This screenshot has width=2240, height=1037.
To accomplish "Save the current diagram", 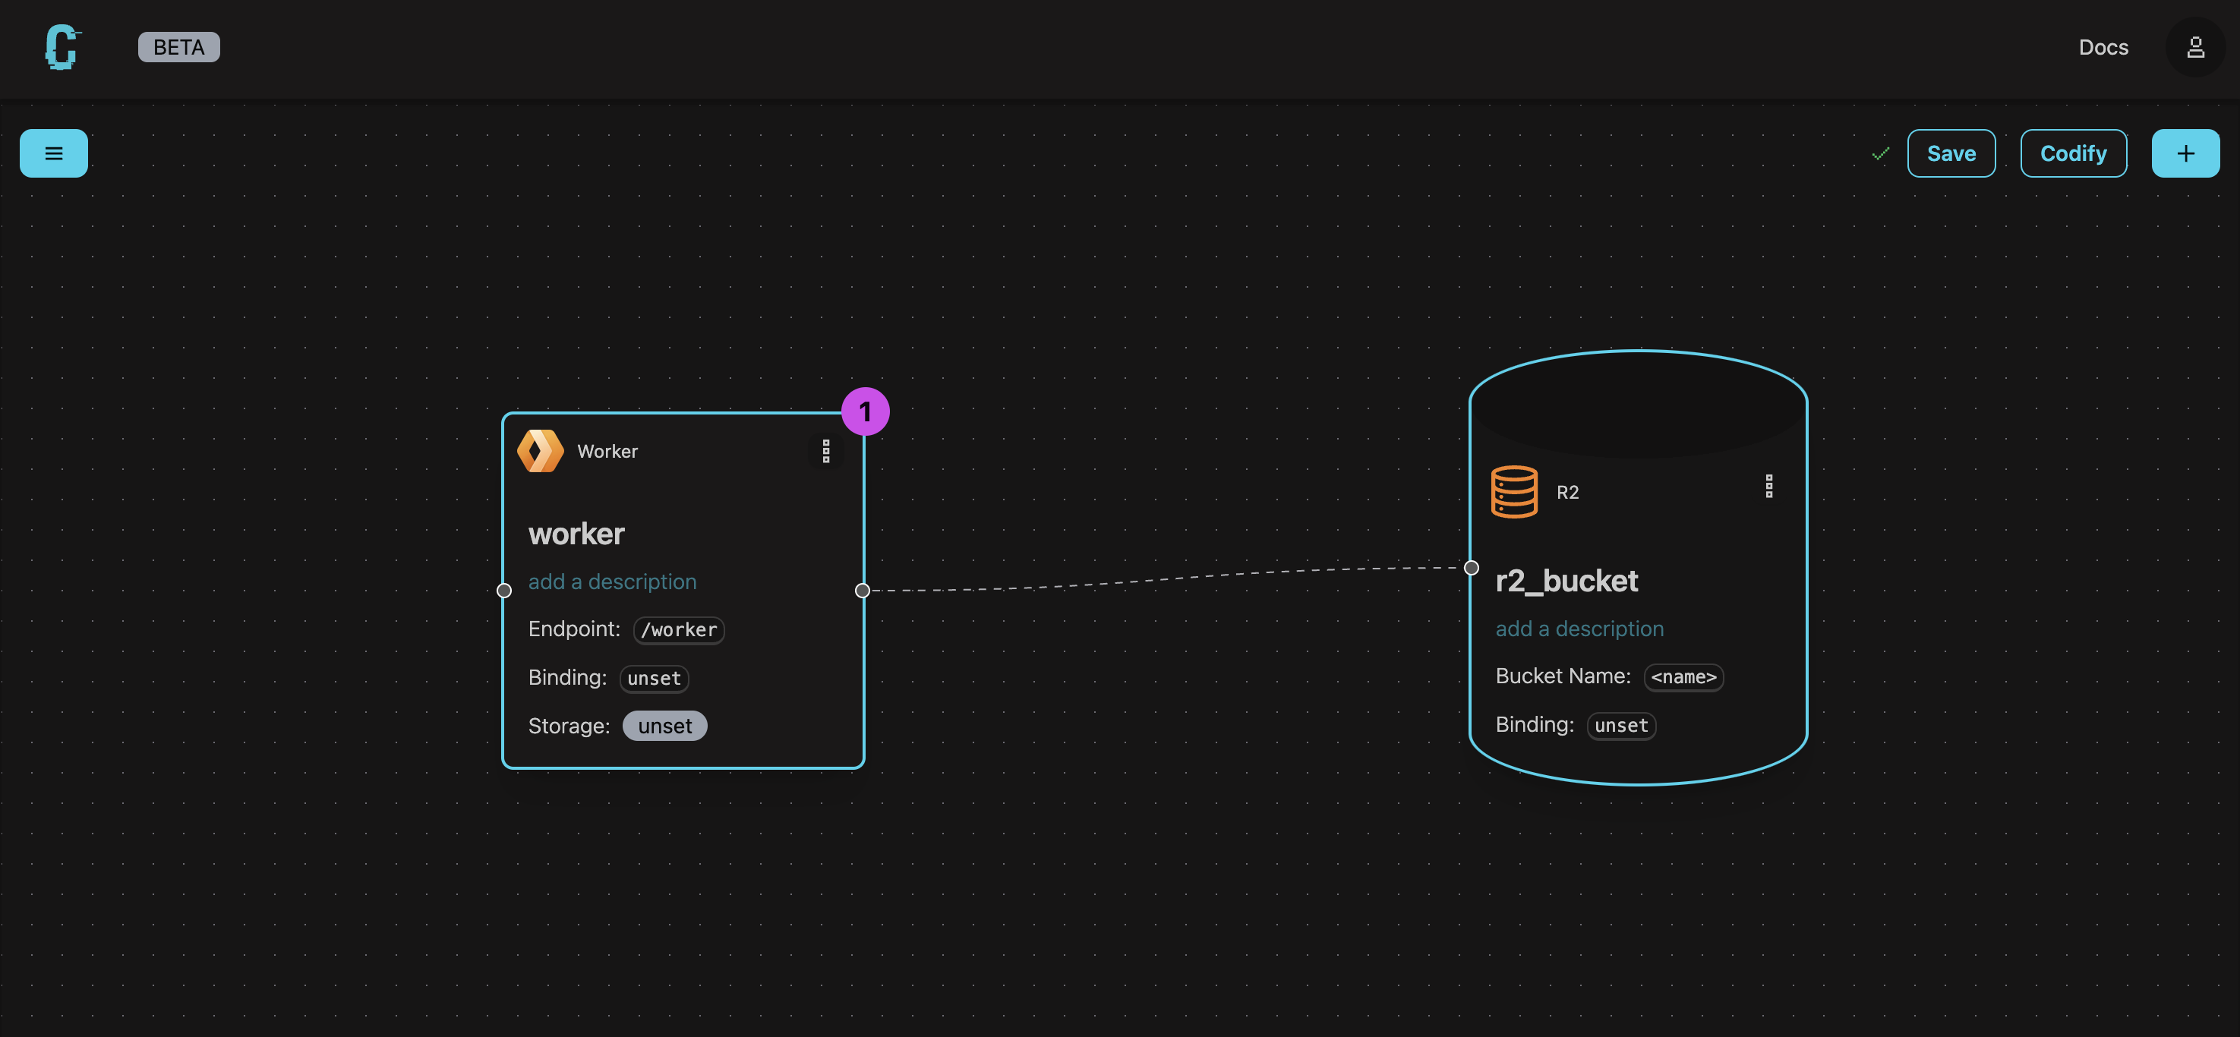I will pos(1951,153).
